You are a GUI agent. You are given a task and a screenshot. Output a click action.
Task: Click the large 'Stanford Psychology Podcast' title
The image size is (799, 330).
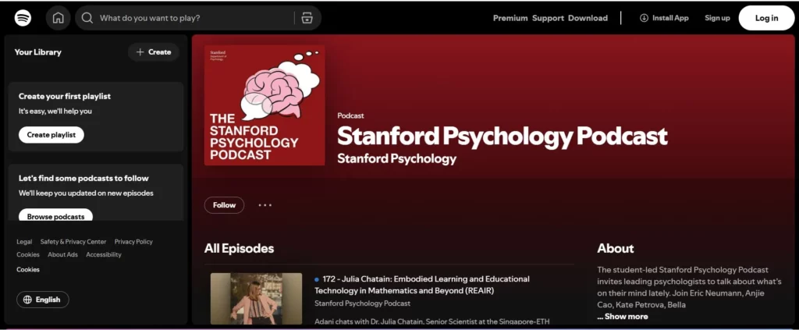point(502,136)
